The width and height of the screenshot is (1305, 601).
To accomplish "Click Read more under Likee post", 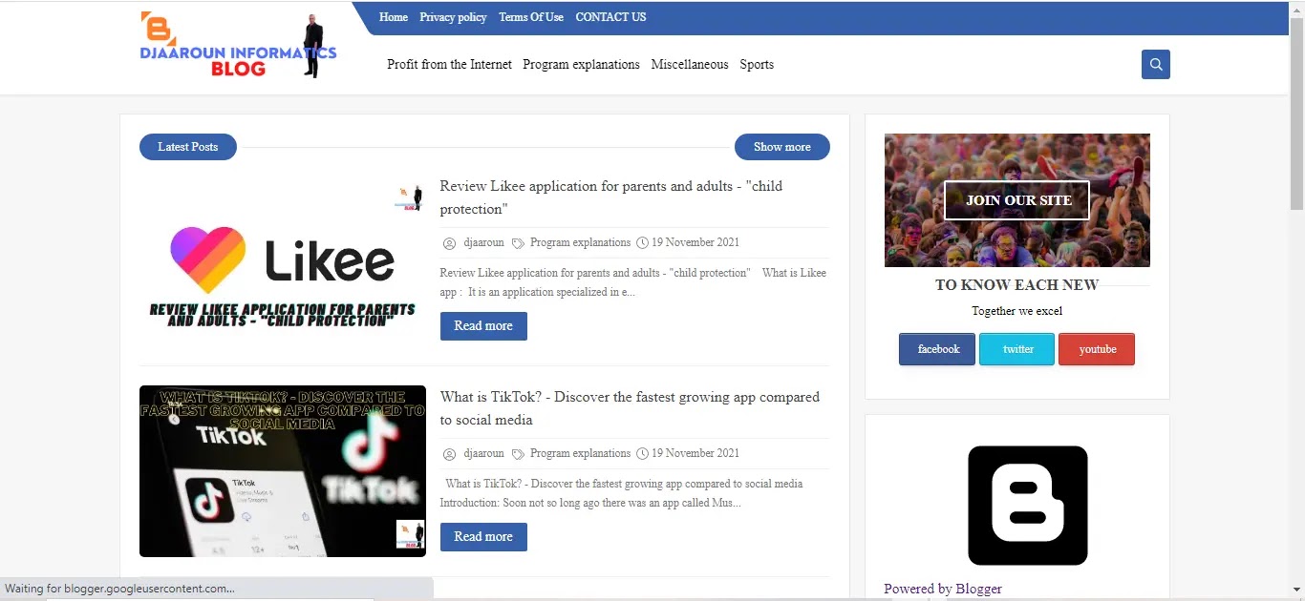I will (x=483, y=326).
